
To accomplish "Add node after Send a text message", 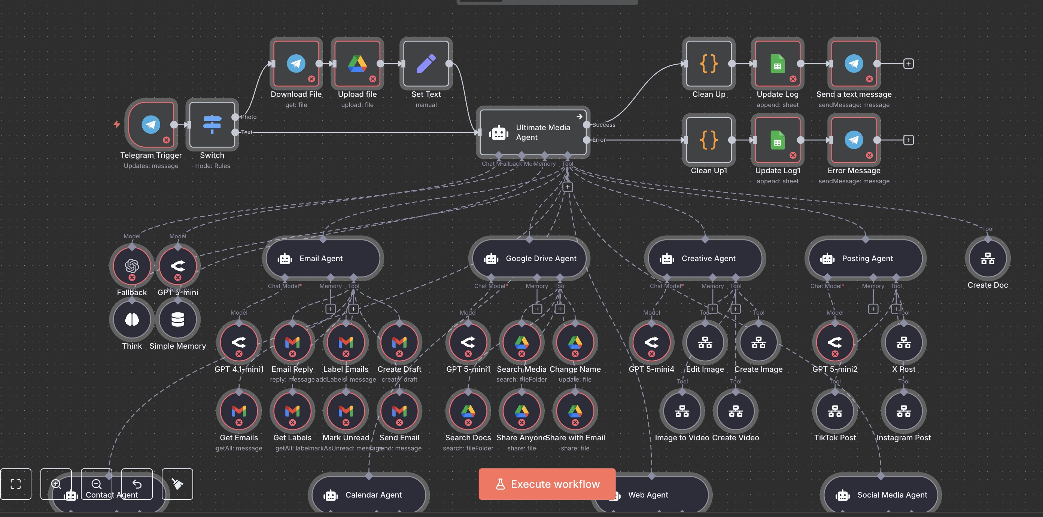I will coord(909,64).
